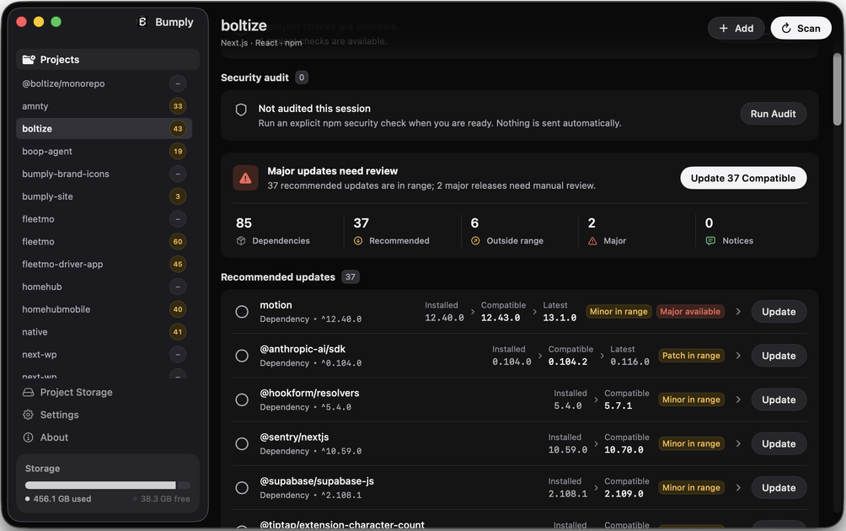This screenshot has height=531, width=846.
Task: Click the Major warning triangle icon
Action: tap(592, 241)
